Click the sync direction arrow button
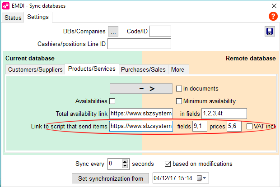Image resolution: width=280 pixels, height=187 pixels. [141, 88]
